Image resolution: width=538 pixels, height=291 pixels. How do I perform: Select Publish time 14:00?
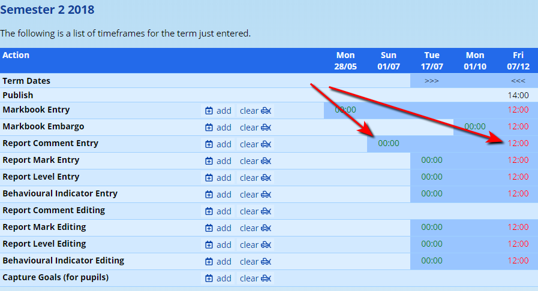(518, 95)
